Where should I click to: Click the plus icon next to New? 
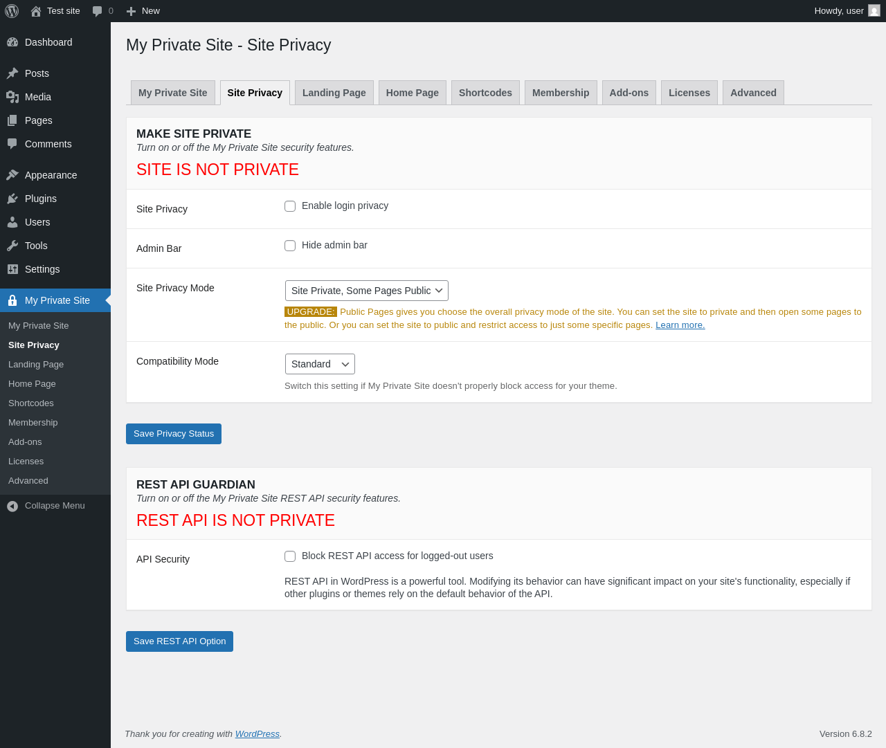[131, 11]
